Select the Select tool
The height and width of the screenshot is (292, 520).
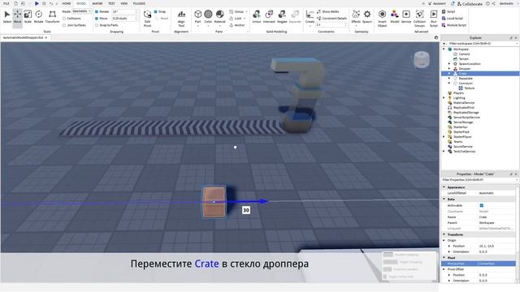coord(7,17)
